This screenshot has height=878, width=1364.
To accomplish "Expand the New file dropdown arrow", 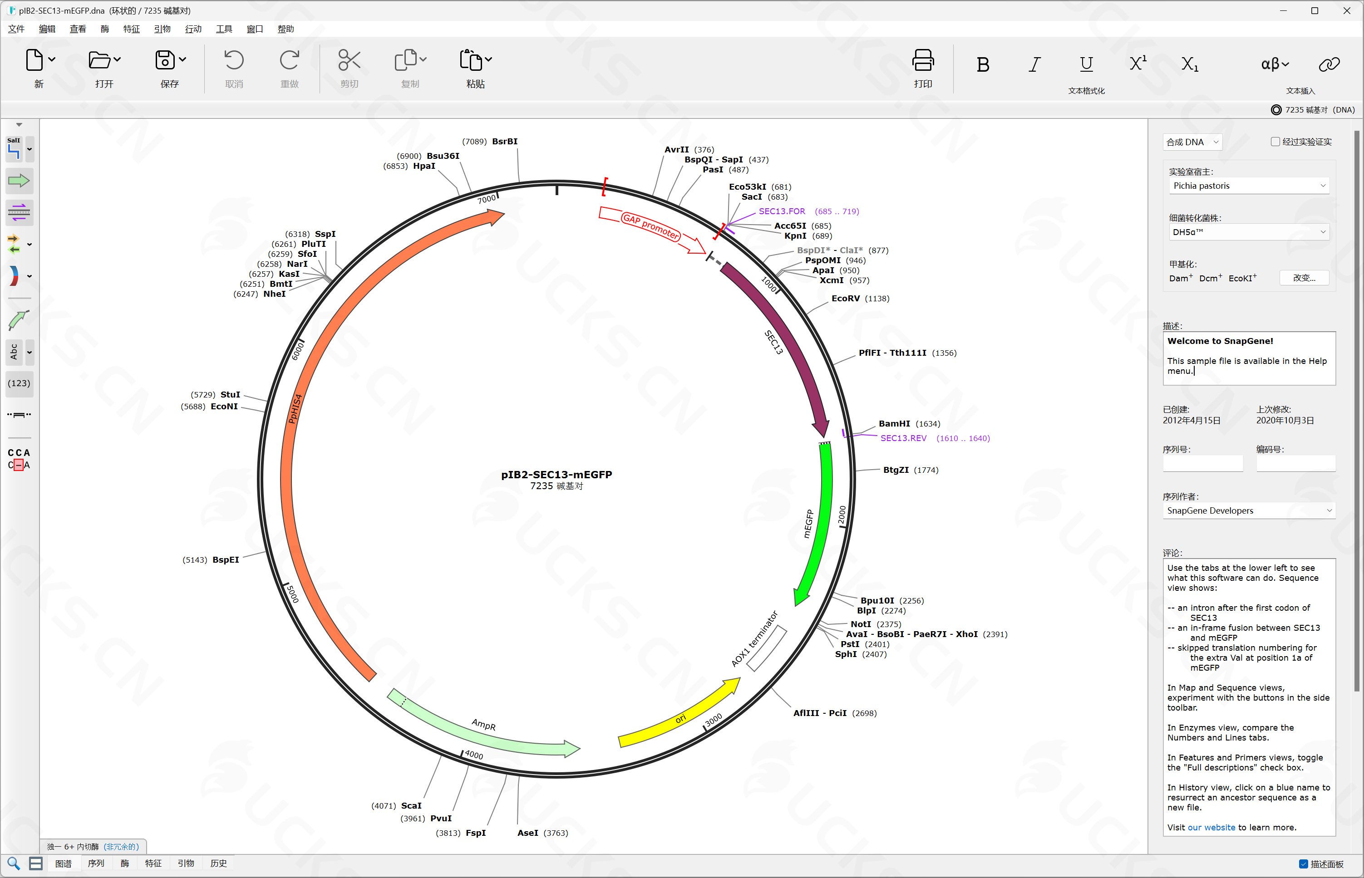I will click(x=52, y=59).
